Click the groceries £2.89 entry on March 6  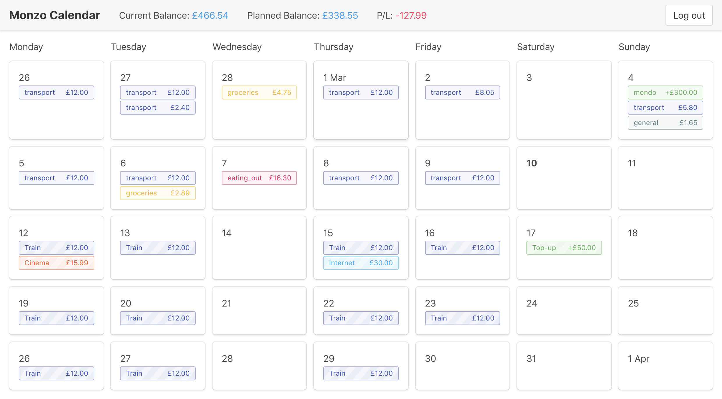[158, 193]
